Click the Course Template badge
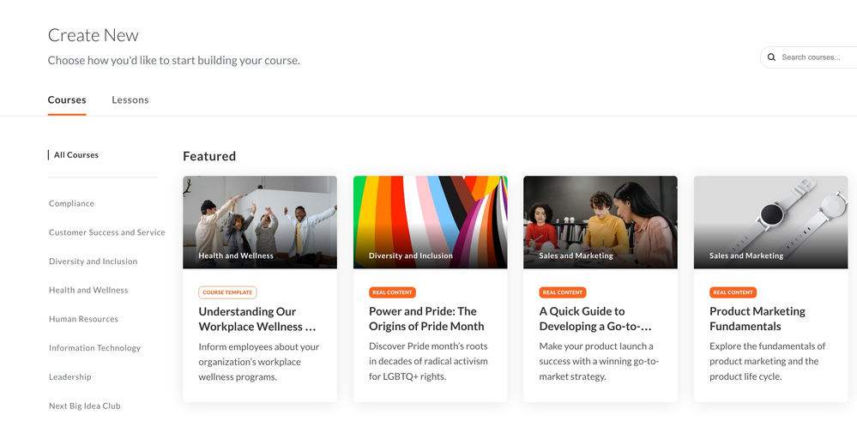This screenshot has width=857, height=421. tap(227, 292)
